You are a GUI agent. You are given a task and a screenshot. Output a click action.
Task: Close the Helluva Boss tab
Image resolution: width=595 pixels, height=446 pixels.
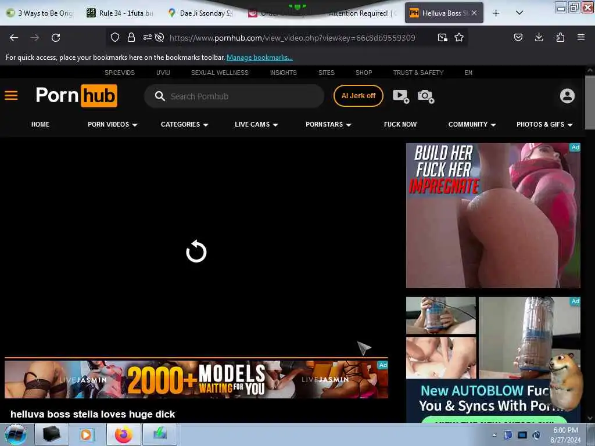click(x=474, y=13)
